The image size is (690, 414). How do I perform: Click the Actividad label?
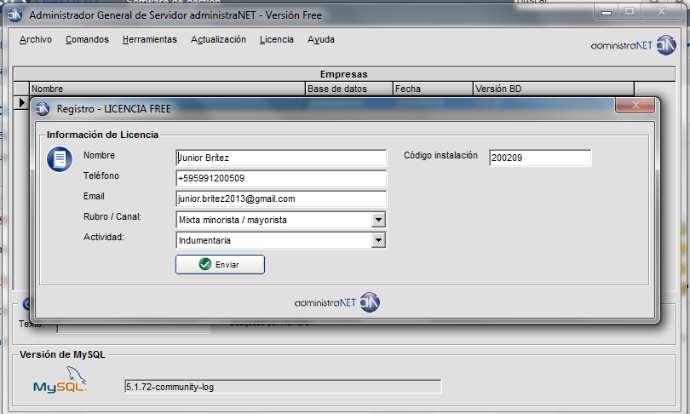(x=104, y=237)
